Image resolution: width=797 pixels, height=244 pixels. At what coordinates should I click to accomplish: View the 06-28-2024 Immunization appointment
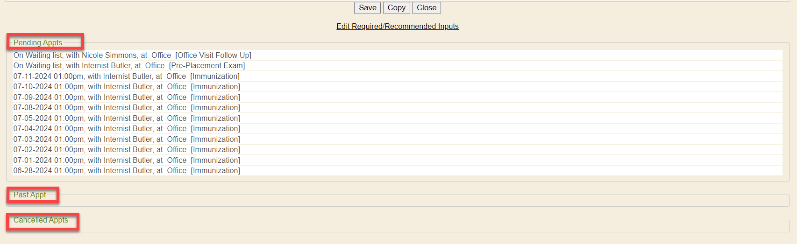(126, 171)
